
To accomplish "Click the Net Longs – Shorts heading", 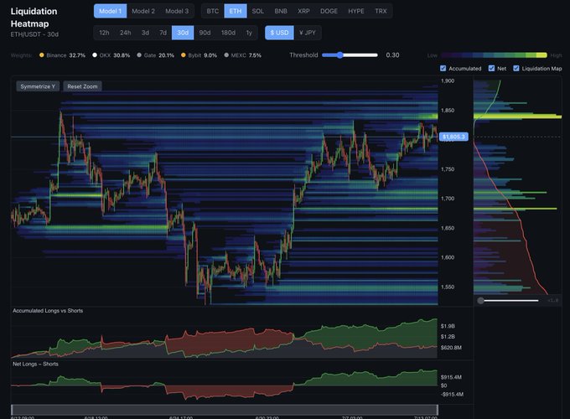I will (x=35, y=365).
